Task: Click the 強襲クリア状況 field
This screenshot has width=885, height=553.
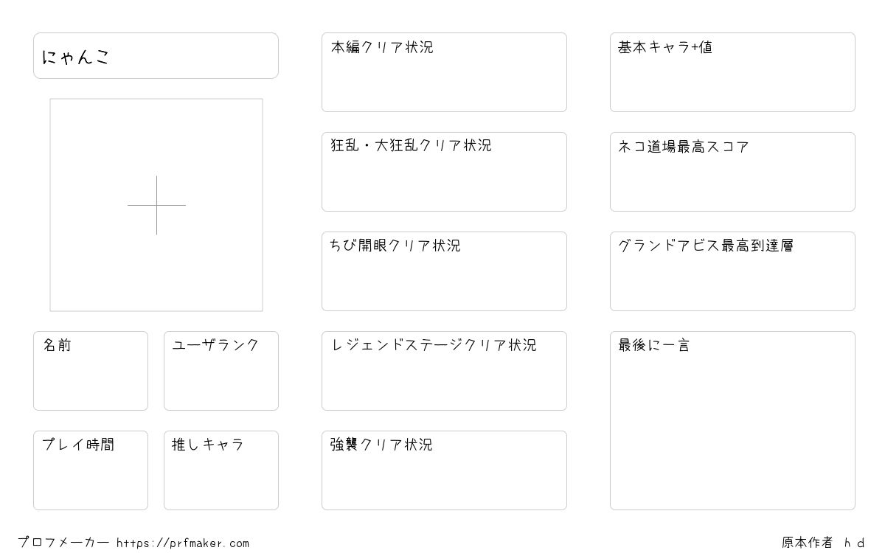Action: point(444,470)
